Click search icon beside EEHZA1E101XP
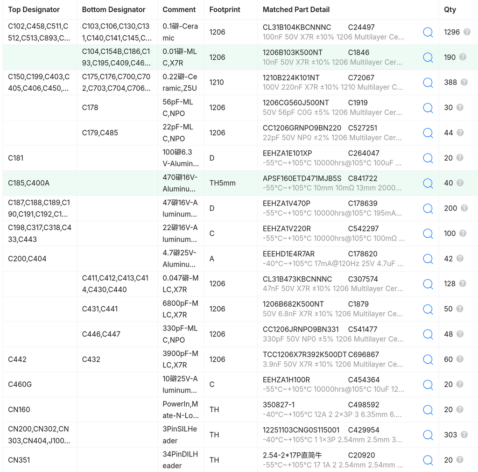The height and width of the screenshot is (472, 478). click(x=428, y=158)
